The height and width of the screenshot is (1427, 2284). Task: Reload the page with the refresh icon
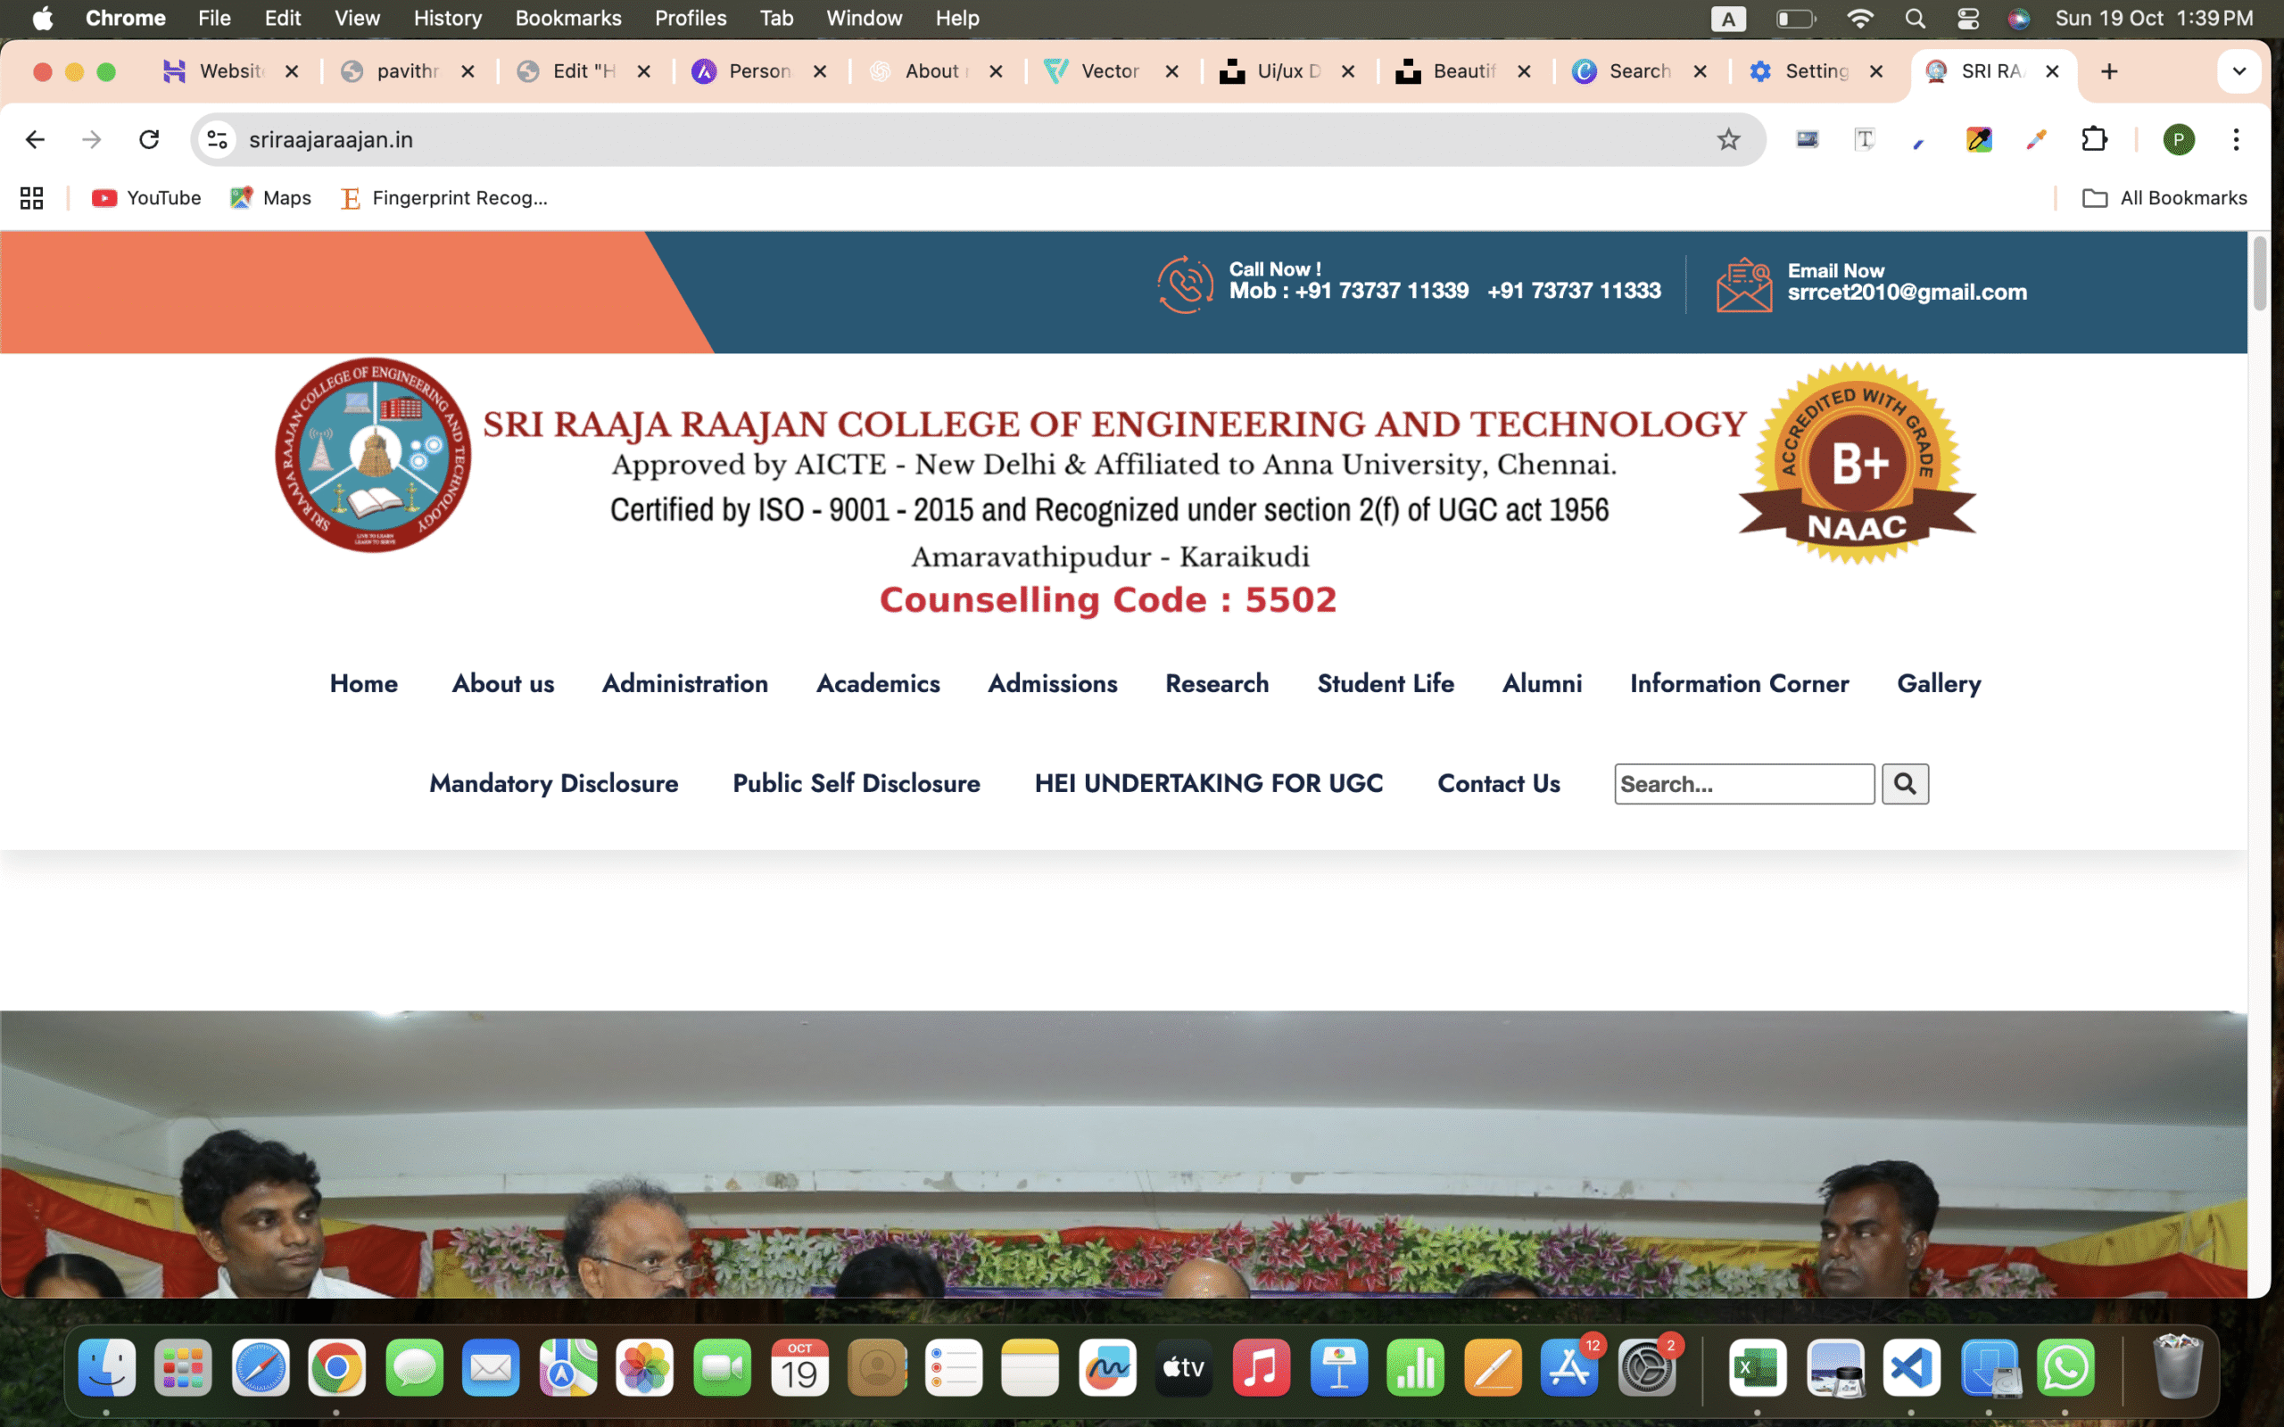[149, 139]
